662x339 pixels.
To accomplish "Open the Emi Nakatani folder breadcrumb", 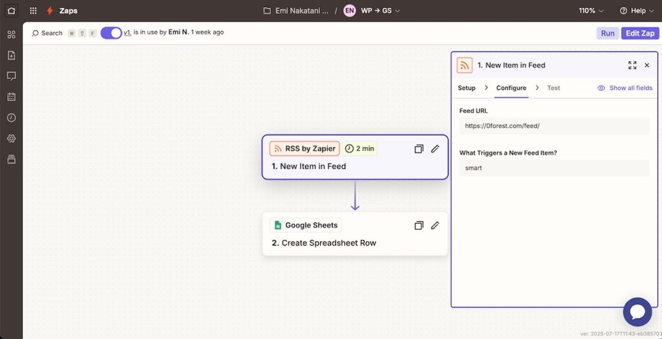I will point(301,10).
